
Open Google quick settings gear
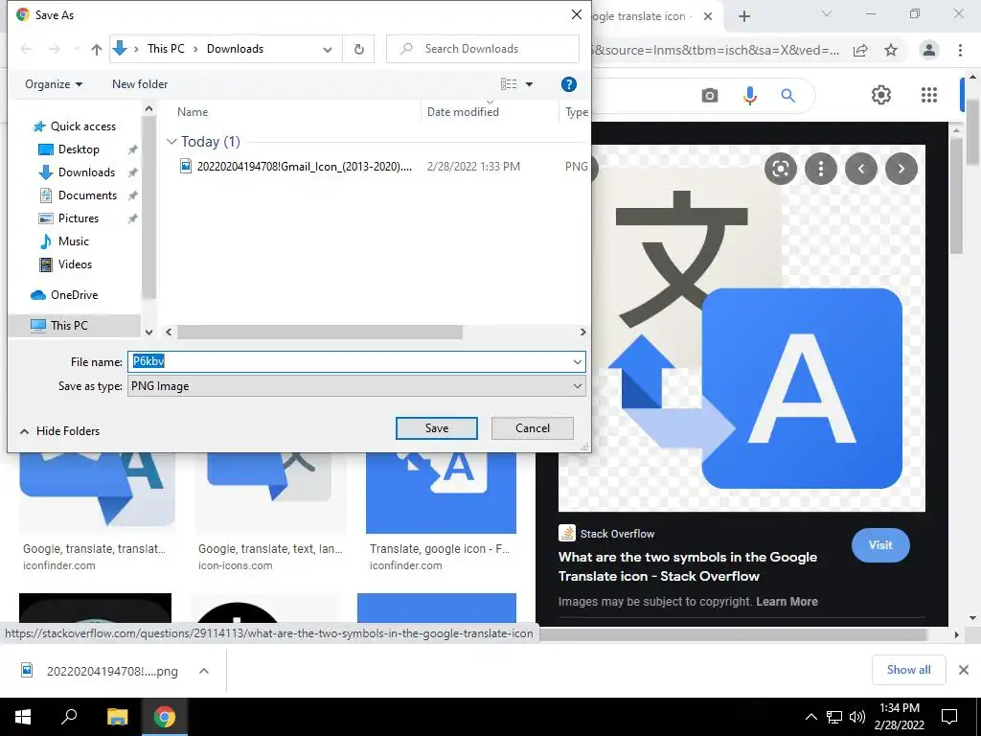tap(881, 95)
